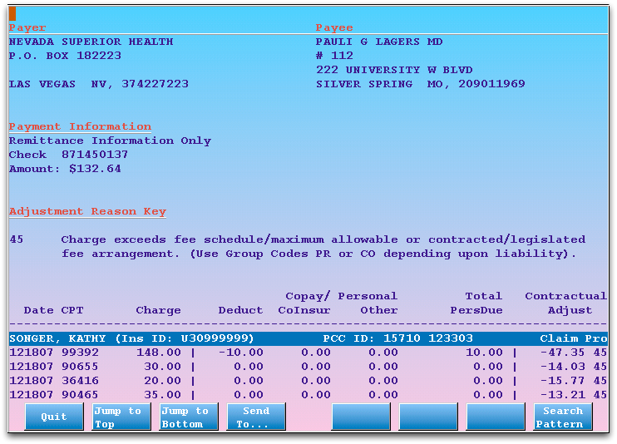Click CPT code 90655
Image resolution: width=617 pixels, height=444 pixels.
coord(80,367)
